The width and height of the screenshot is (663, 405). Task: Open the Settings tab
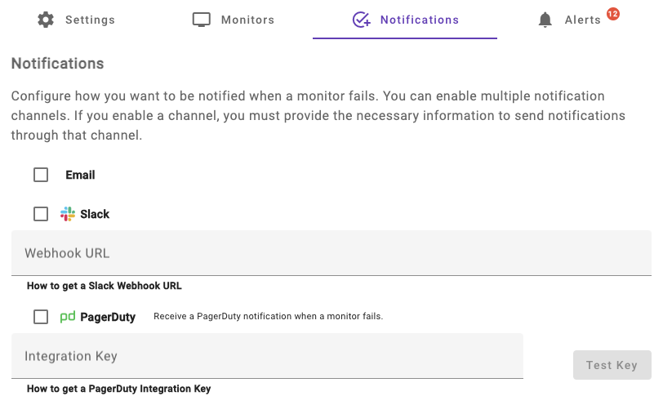pos(90,20)
